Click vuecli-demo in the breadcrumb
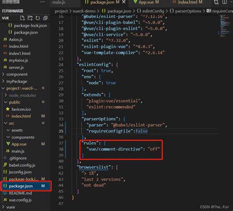Image resolution: width=233 pixels, height=211 pixels. pyautogui.click(x=84, y=11)
